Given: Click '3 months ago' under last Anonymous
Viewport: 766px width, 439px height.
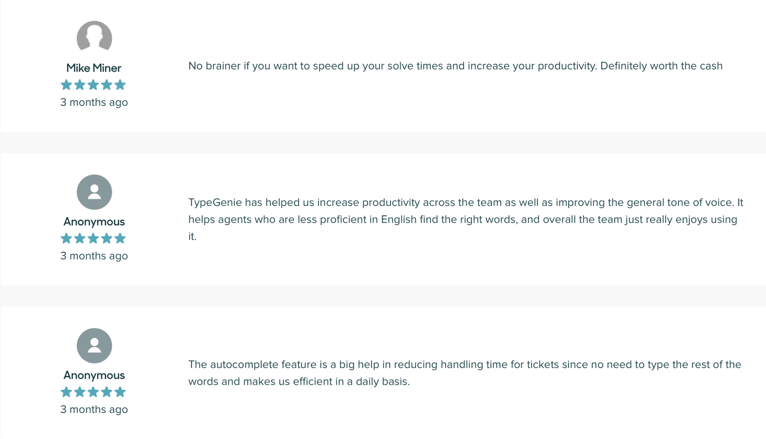Looking at the screenshot, I should [x=94, y=409].
